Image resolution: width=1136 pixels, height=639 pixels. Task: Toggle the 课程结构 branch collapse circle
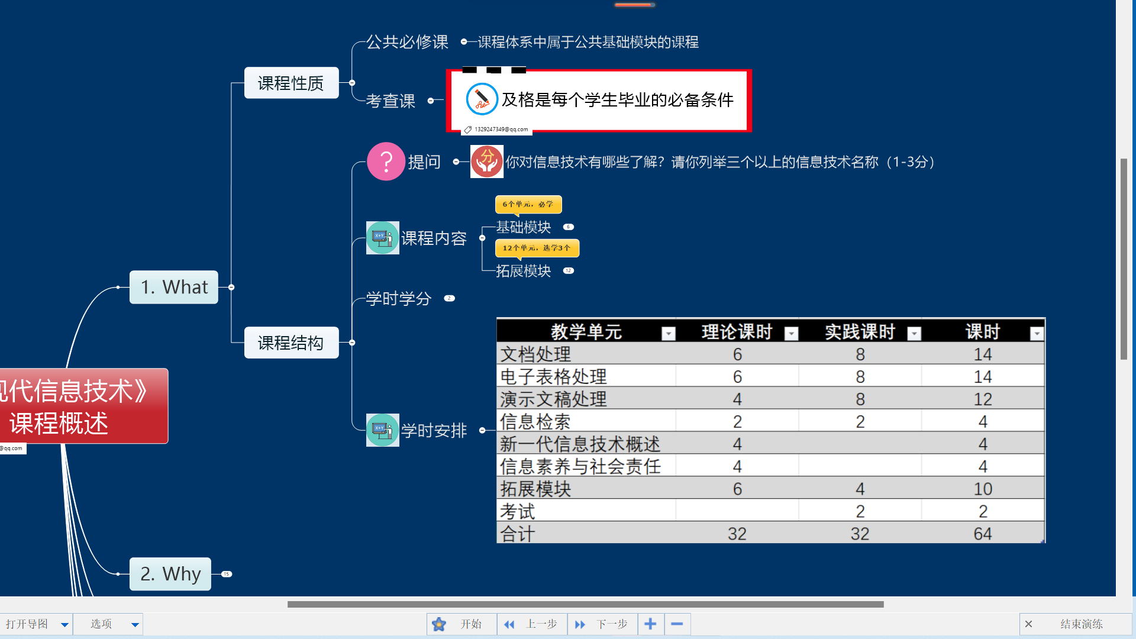(352, 343)
